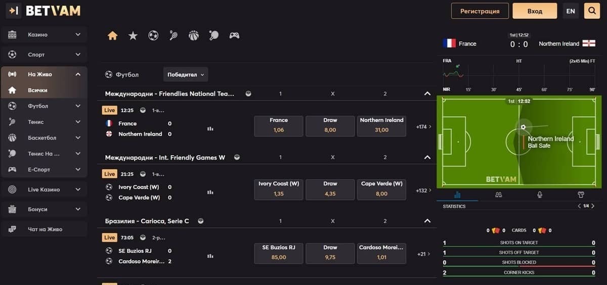Viewport: 607px width, 285px height.
Task: Open +21 more markets link
Action: pos(424,254)
